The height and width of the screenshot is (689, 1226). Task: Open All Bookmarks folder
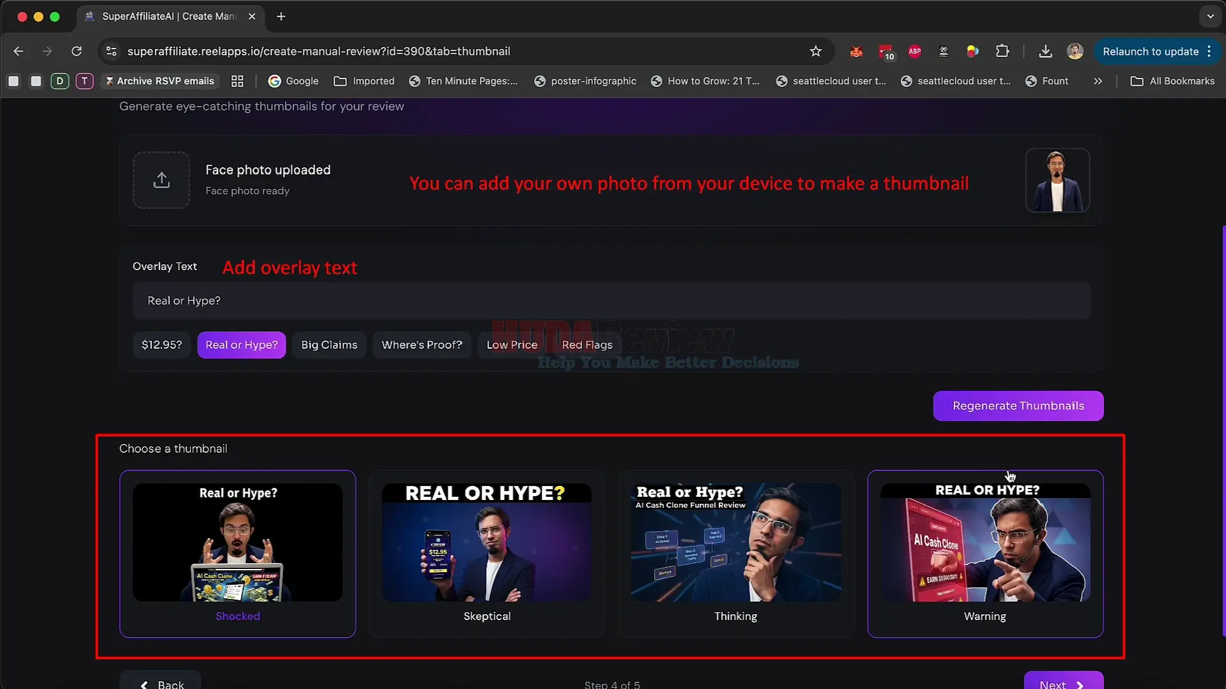pos(1172,81)
